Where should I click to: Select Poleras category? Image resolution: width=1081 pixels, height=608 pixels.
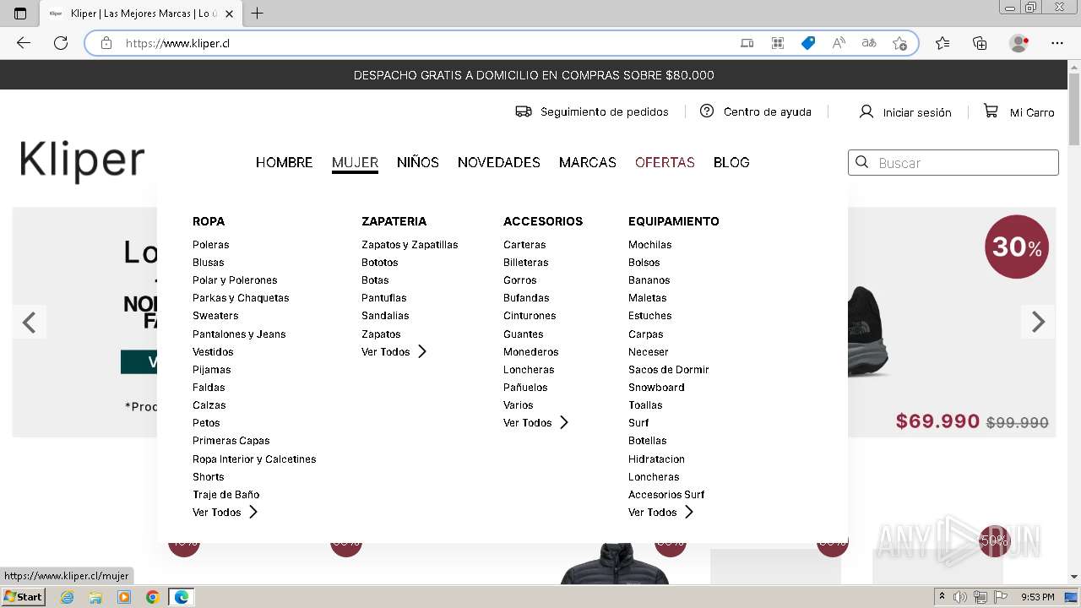tap(211, 245)
